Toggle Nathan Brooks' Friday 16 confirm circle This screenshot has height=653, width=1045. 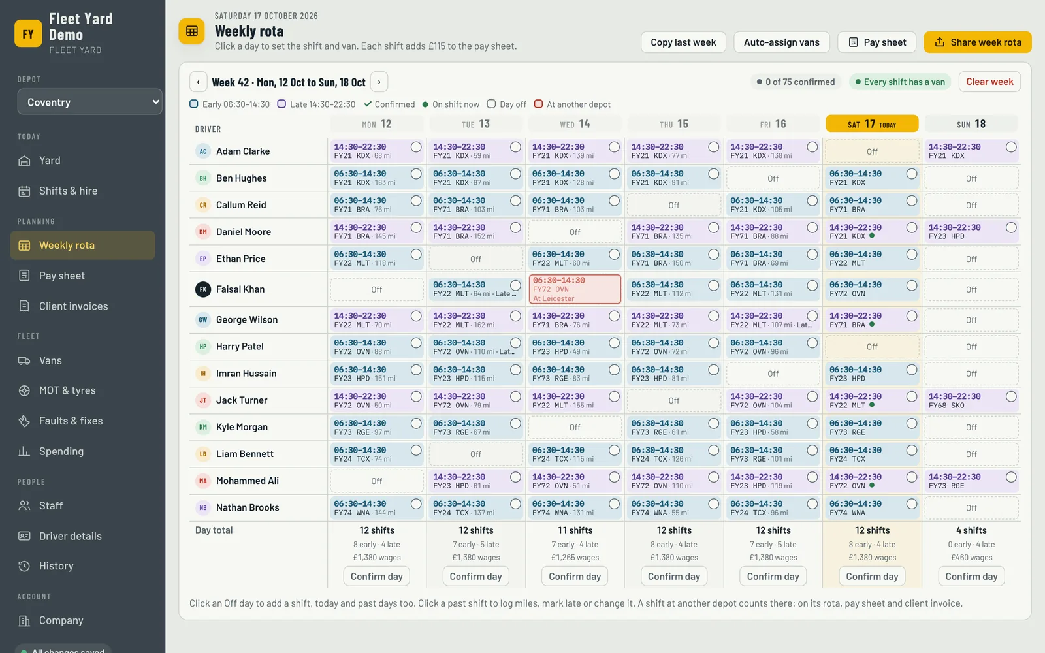tap(812, 503)
